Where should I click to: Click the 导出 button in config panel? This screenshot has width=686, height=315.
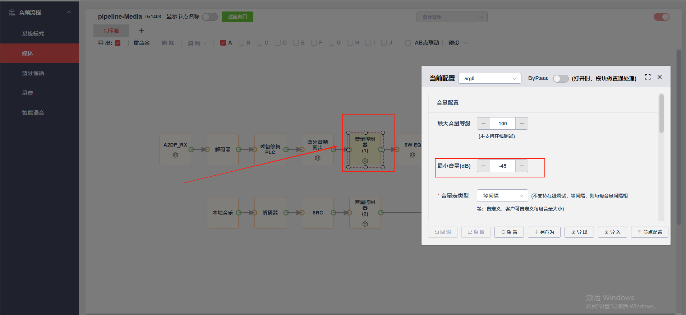579,232
